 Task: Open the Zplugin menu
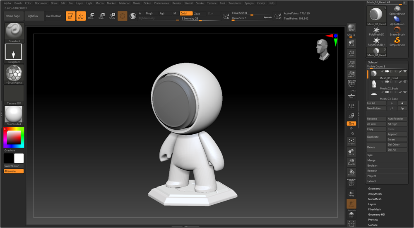pos(249,3)
